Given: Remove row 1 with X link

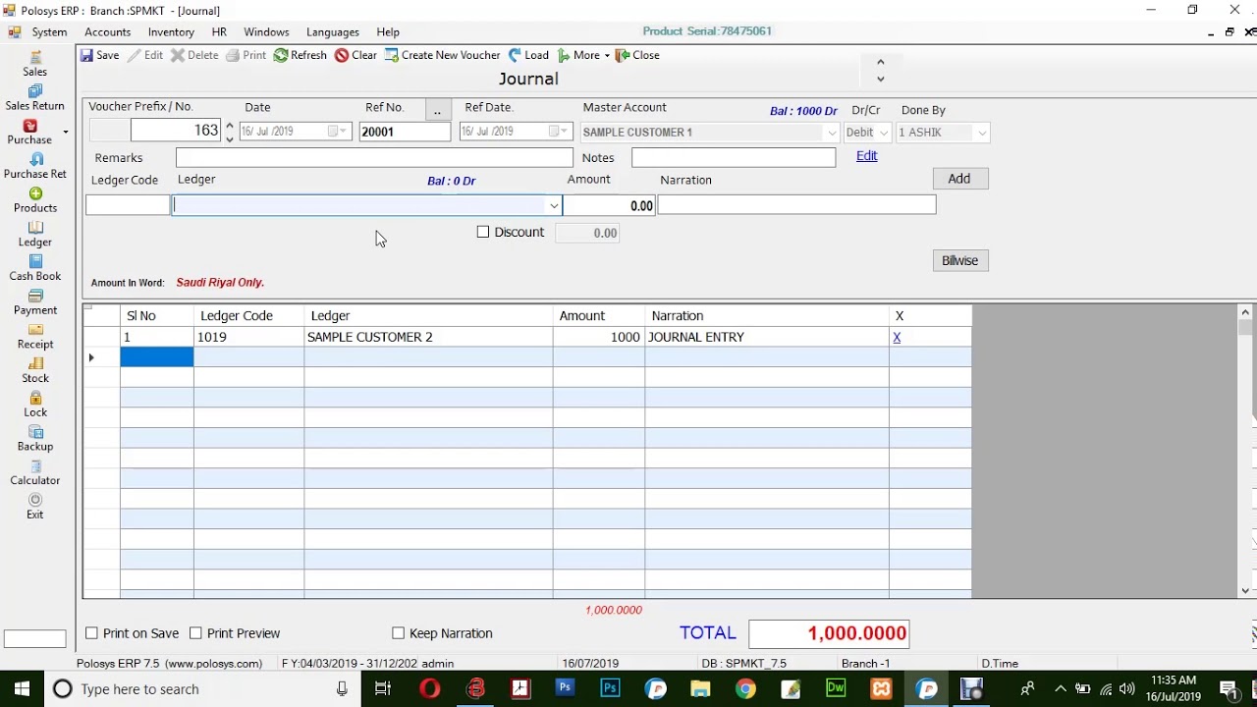Looking at the screenshot, I should tap(897, 337).
